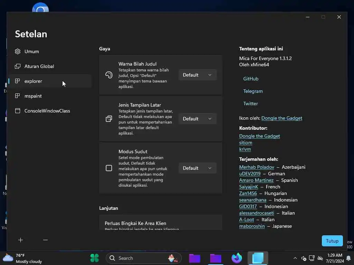Image resolution: width=354 pixels, height=265 pixels.
Task: Click the Tutup button
Action: pyautogui.click(x=332, y=241)
